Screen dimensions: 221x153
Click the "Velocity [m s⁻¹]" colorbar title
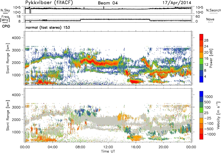click(218, 115)
